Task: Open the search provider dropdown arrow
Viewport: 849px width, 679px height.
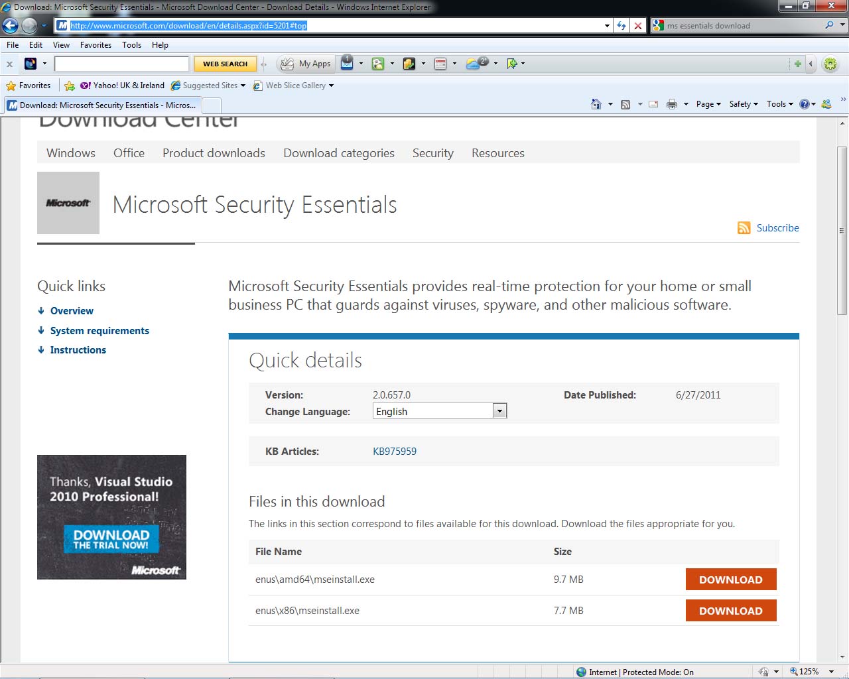Action: tap(843, 25)
